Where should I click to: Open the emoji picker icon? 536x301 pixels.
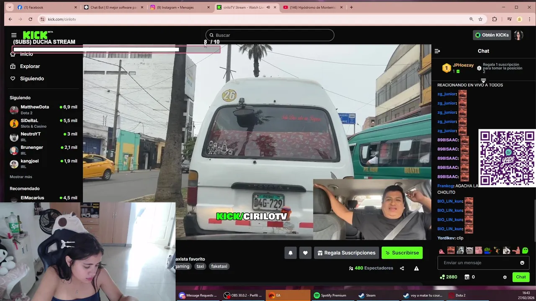(522, 263)
